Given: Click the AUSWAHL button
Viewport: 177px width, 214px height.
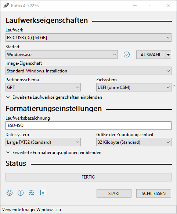Looking at the screenshot, I should click(151, 55).
